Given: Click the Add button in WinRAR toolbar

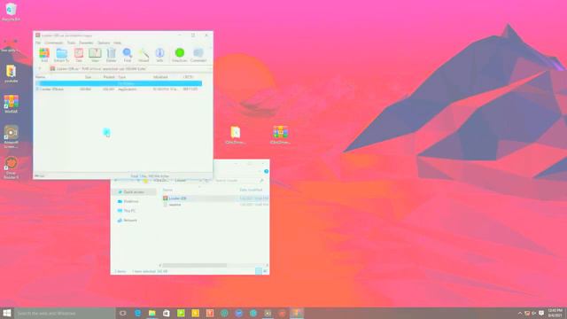Looking at the screenshot, I should click(44, 55).
